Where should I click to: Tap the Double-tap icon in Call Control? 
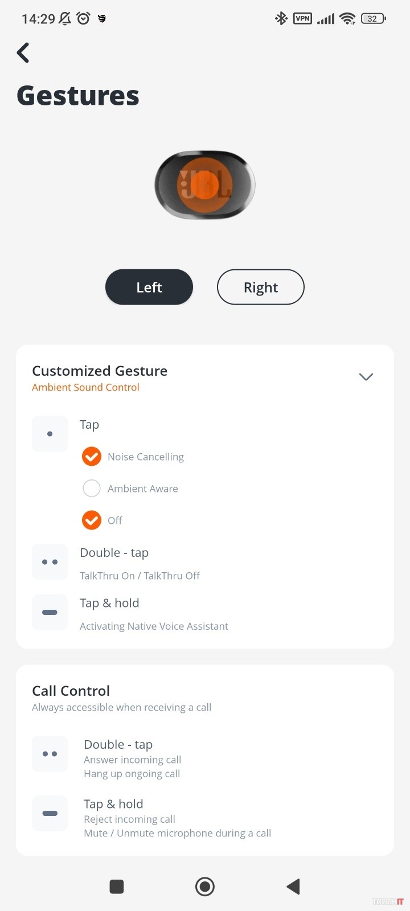click(50, 754)
